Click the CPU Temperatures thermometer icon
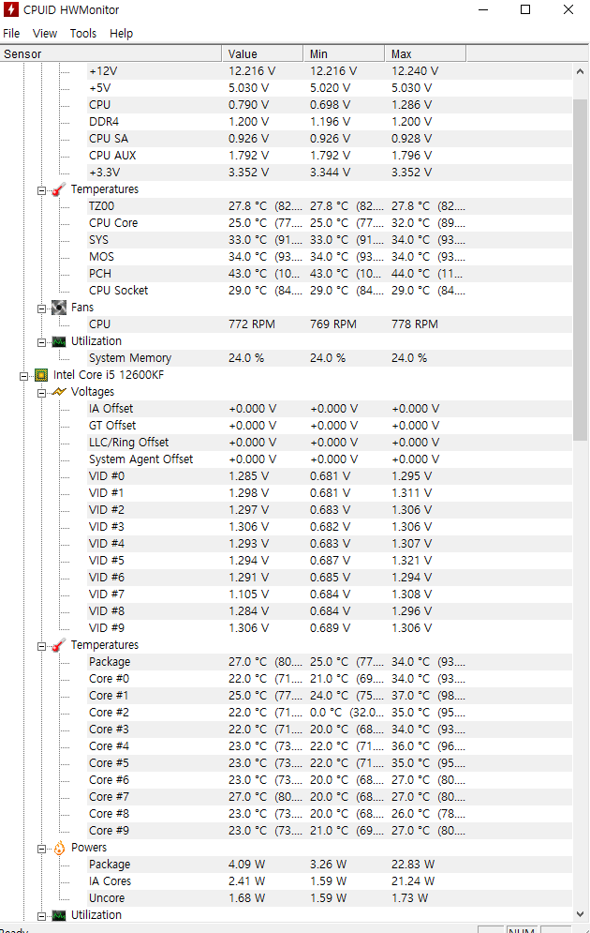Image resolution: width=590 pixels, height=933 pixels. [58, 645]
